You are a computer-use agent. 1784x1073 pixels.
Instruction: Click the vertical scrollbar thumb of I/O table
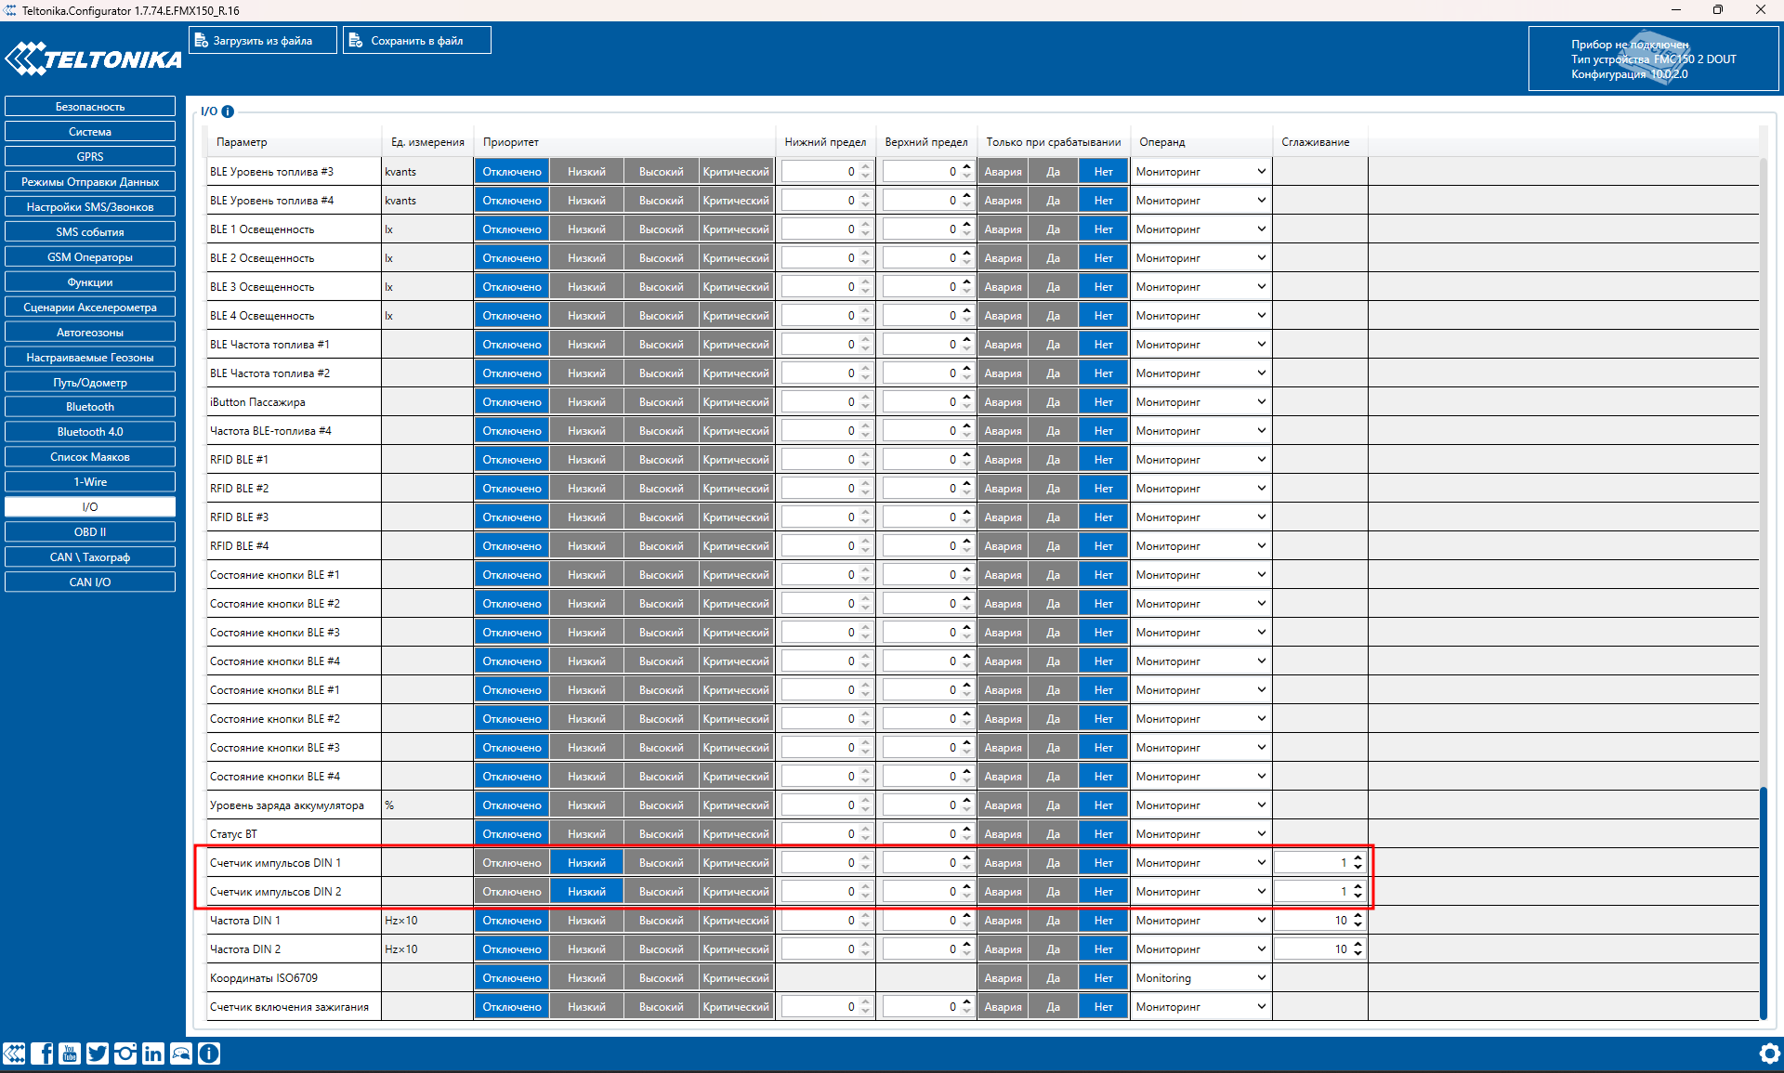[1763, 901]
